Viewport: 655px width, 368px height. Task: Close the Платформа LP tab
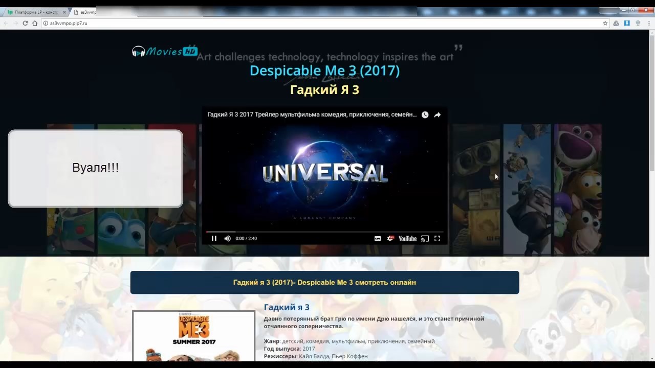64,12
